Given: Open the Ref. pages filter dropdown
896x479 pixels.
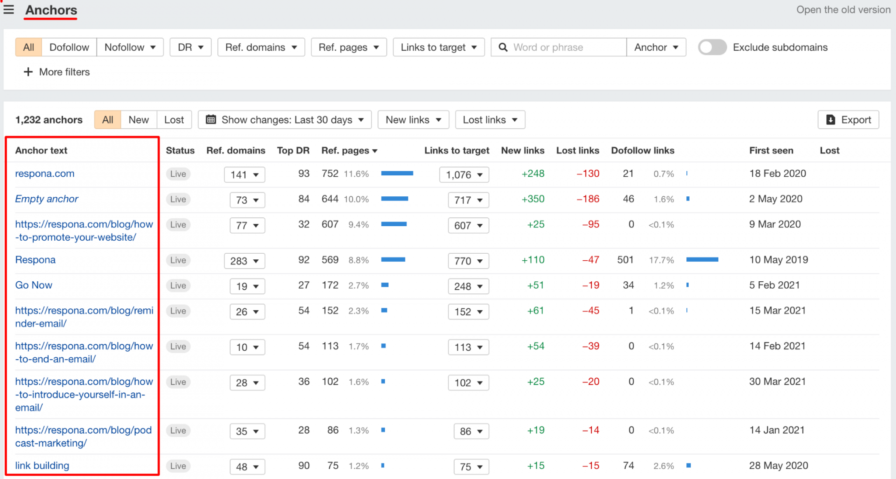Looking at the screenshot, I should (349, 47).
